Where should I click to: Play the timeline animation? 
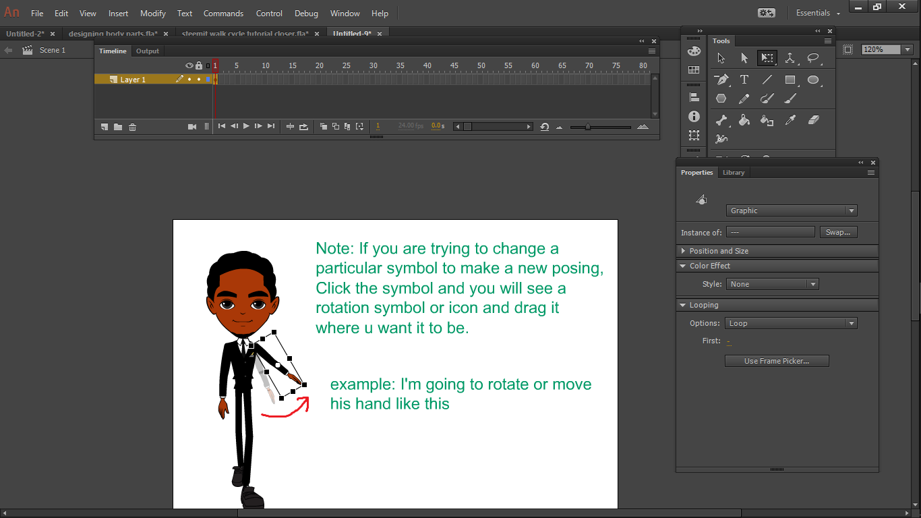(x=246, y=126)
